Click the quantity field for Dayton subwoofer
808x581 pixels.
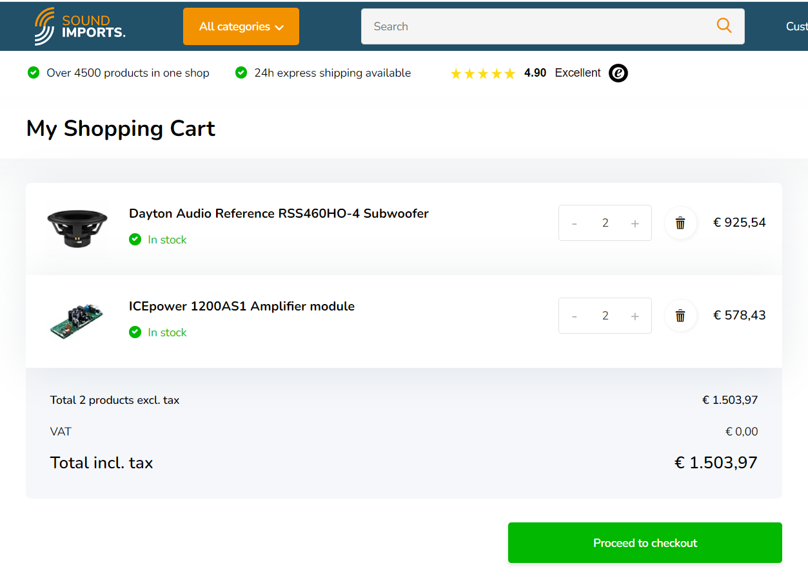tap(605, 223)
